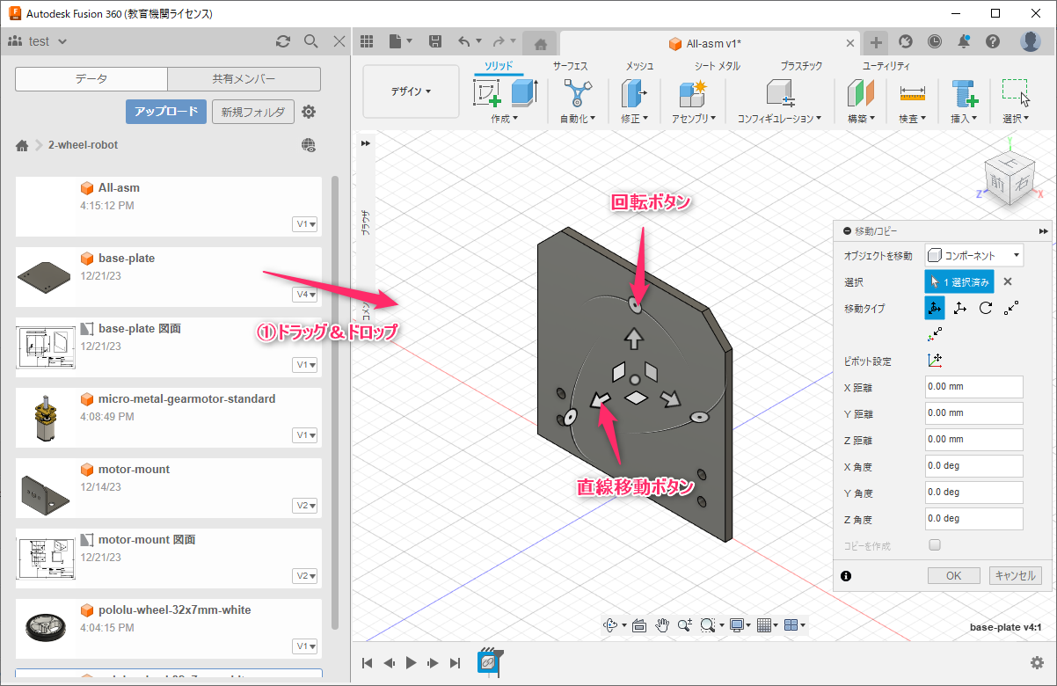1057x686 pixels.
Task: Click the timeline feature marker
Action: pos(487,662)
